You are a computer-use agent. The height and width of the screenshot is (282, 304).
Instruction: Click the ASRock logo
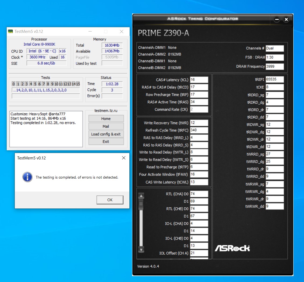(232, 248)
